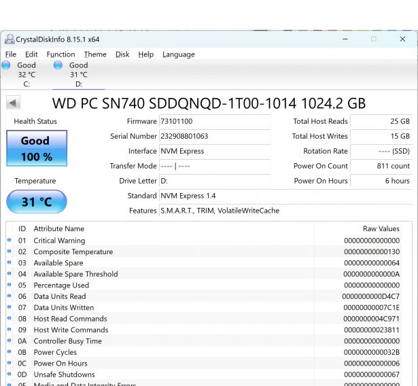
Task: Open the Disk menu
Action: coord(122,54)
